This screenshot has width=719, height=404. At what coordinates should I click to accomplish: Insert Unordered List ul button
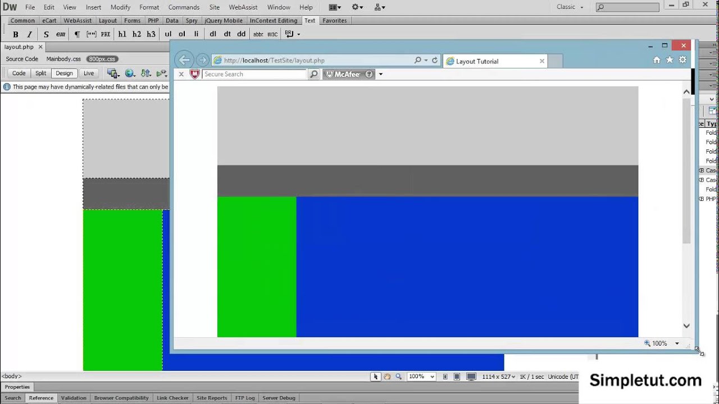tap(168, 34)
